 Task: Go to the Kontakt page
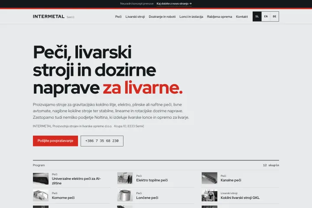click(x=242, y=17)
